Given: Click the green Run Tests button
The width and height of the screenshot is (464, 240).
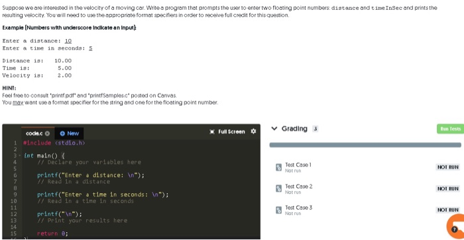Looking at the screenshot, I should pos(450,129).
